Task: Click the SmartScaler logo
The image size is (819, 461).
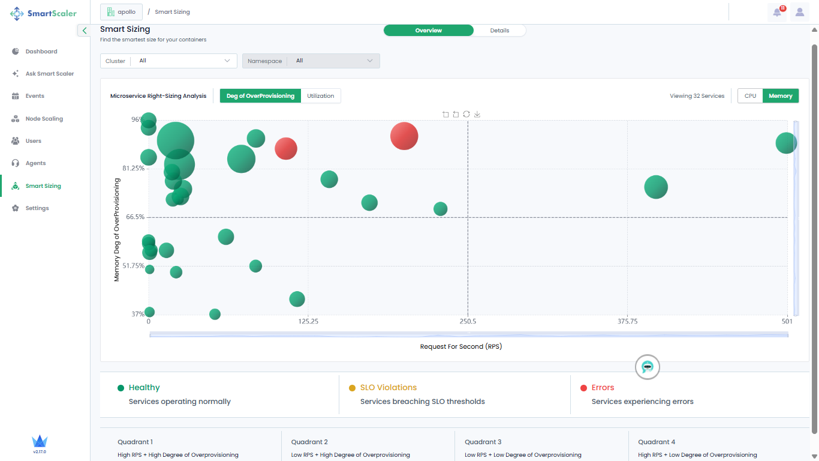Action: (x=44, y=13)
